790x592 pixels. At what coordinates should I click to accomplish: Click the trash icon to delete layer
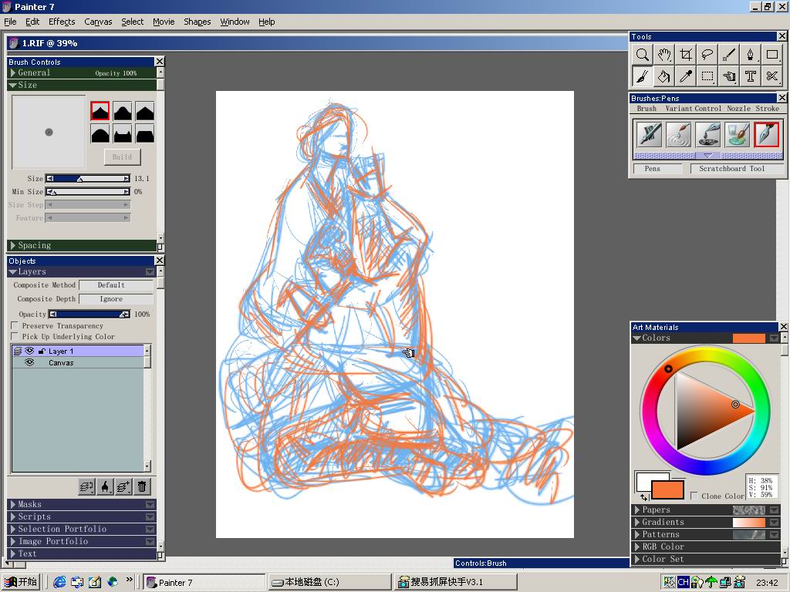coord(142,486)
